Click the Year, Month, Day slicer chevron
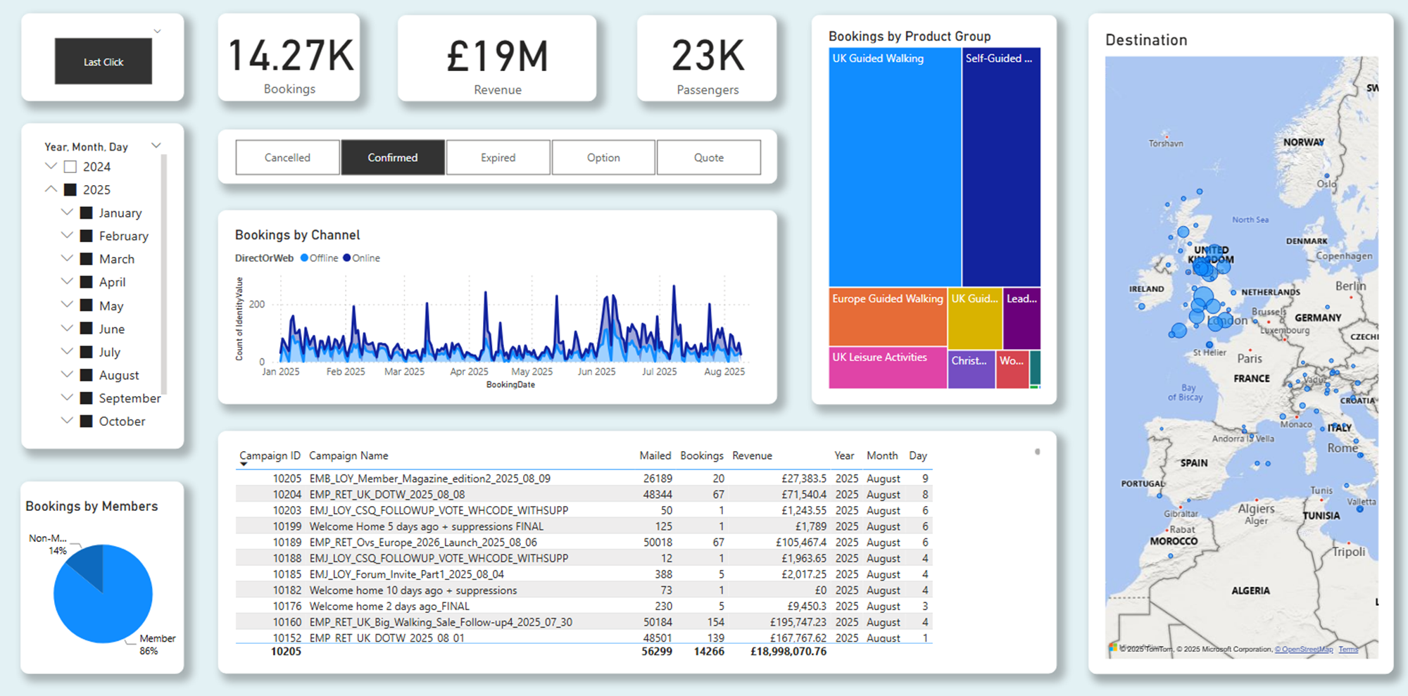This screenshot has width=1408, height=696. pos(156,146)
